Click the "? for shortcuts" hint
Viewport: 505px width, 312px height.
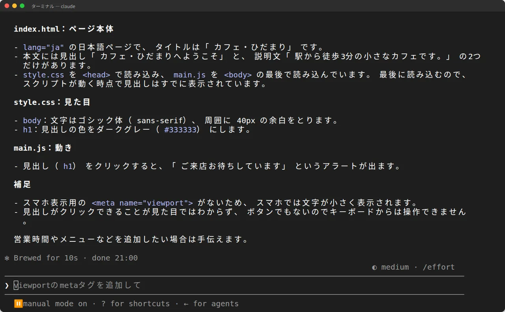click(135, 304)
